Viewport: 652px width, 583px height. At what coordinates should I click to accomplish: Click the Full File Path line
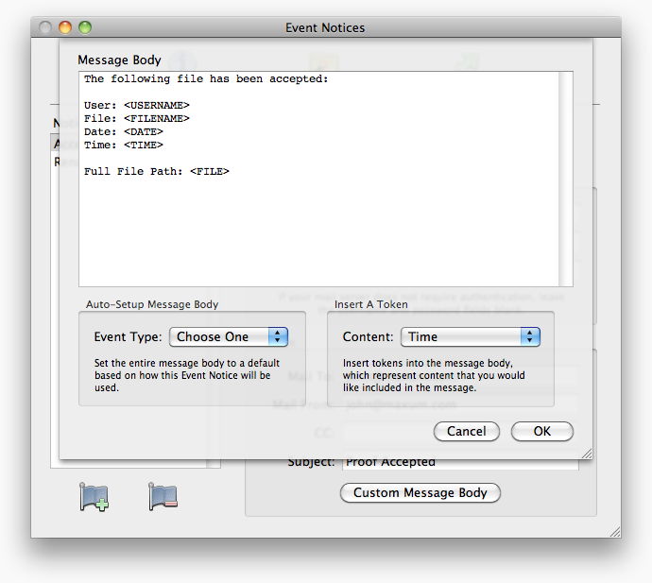point(156,171)
